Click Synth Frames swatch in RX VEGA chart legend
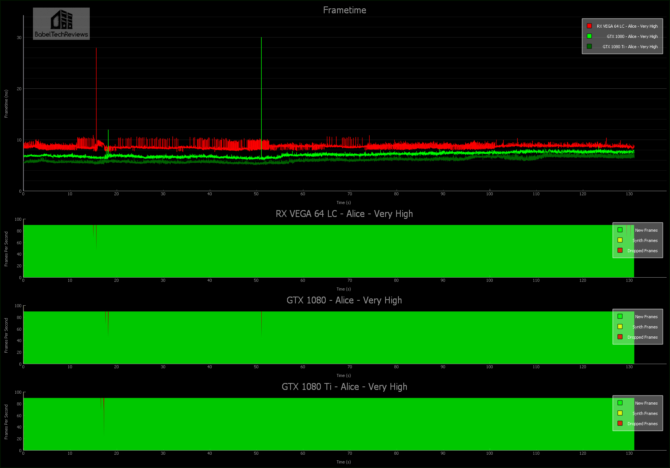 tap(620, 240)
